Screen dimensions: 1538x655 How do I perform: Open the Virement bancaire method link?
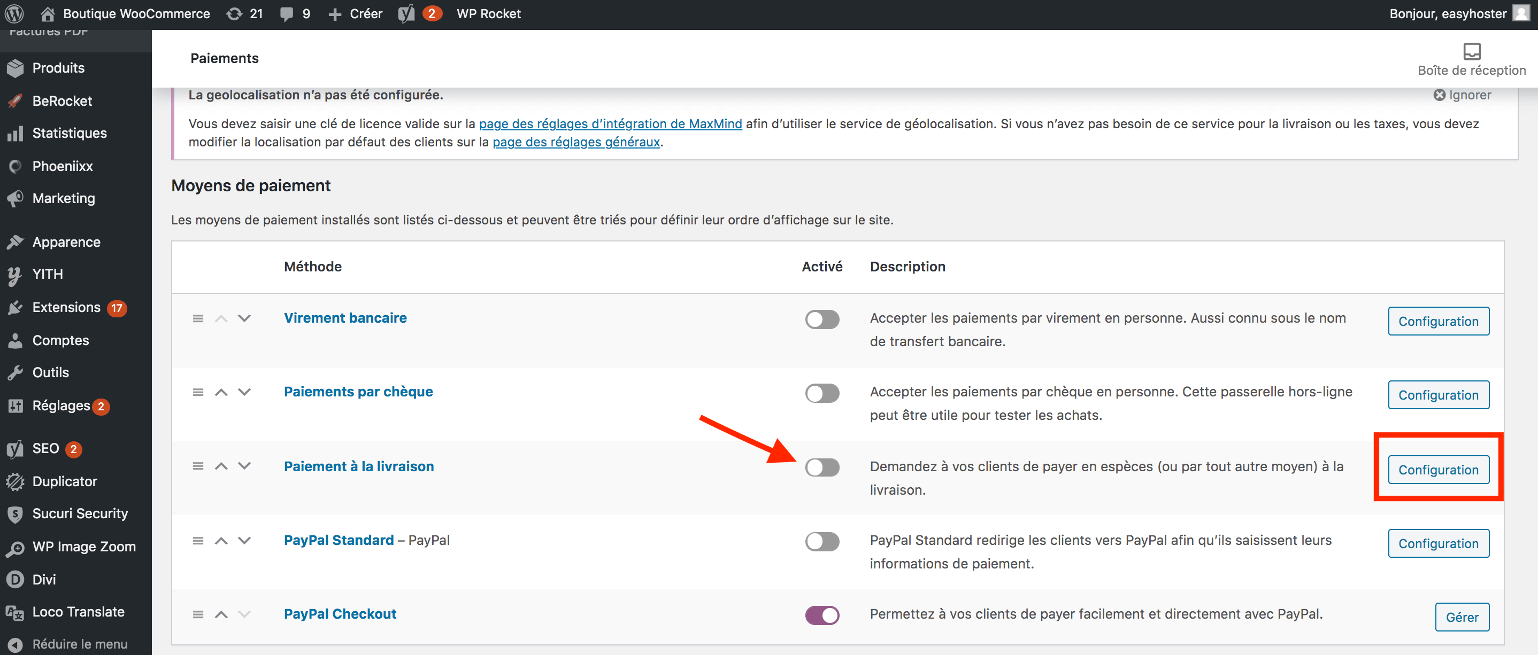(345, 318)
